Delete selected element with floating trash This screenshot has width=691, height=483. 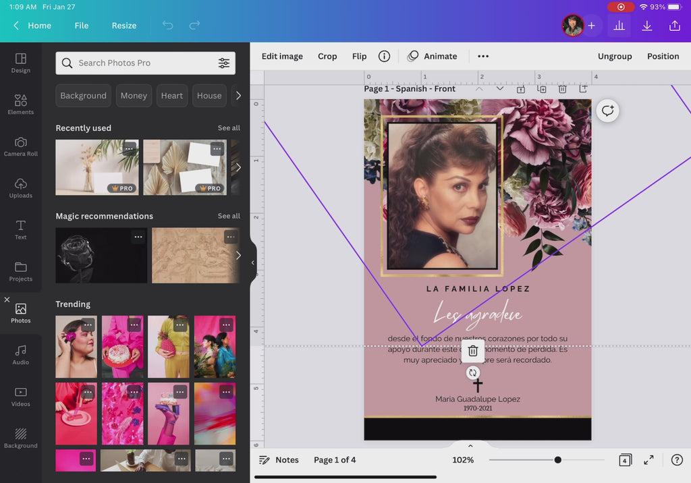pos(473,351)
